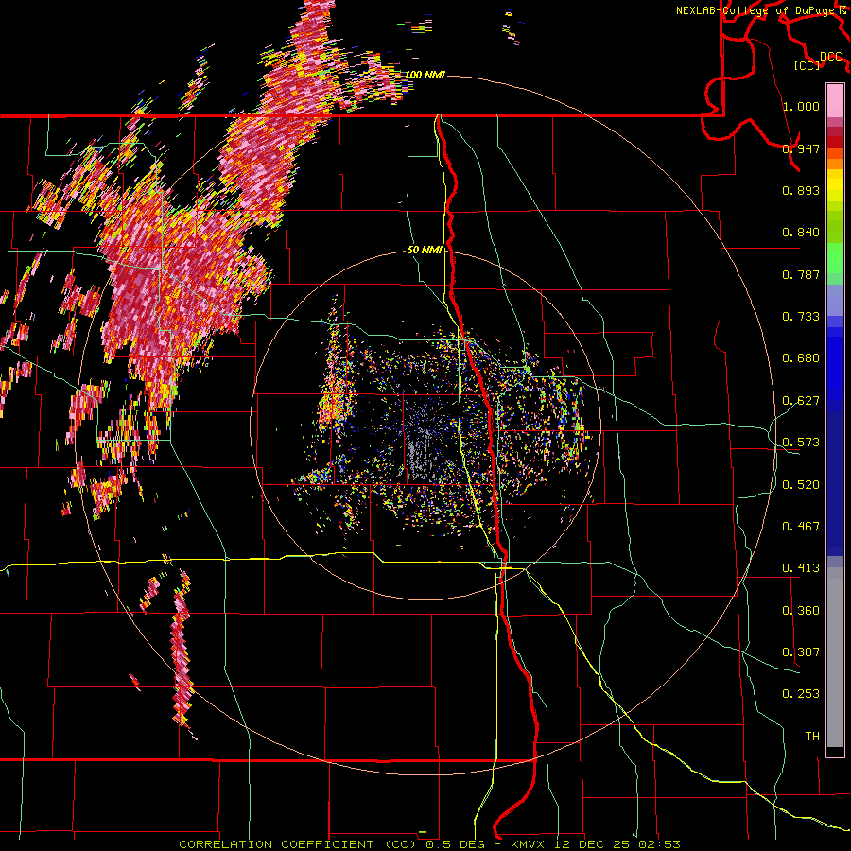Pick the gray segment of color bar
The height and width of the screenshot is (851, 851).
(x=835, y=657)
